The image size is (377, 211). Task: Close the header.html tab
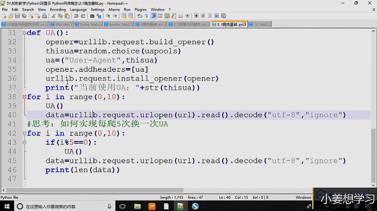(x=131, y=24)
